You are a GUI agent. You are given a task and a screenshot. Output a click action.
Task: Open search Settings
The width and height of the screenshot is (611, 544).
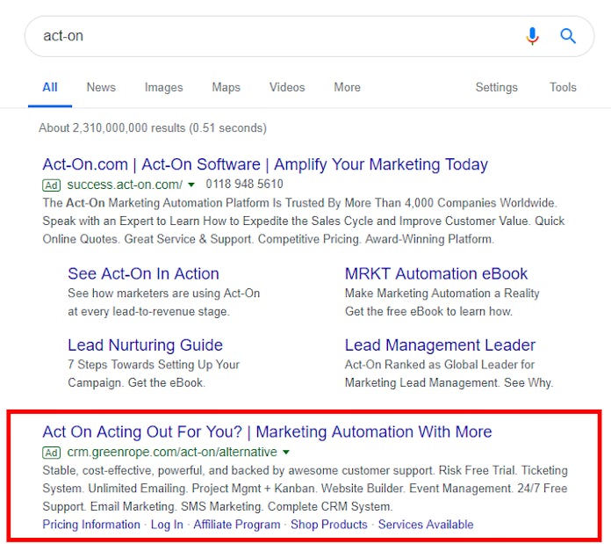pos(497,87)
